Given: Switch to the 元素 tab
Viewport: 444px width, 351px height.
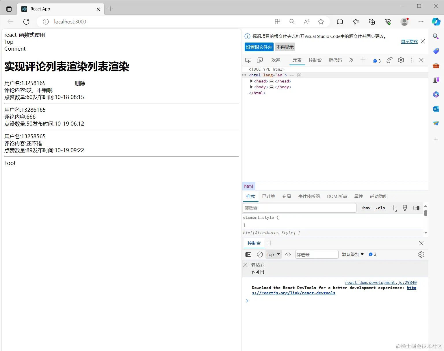Looking at the screenshot, I should click(x=297, y=60).
